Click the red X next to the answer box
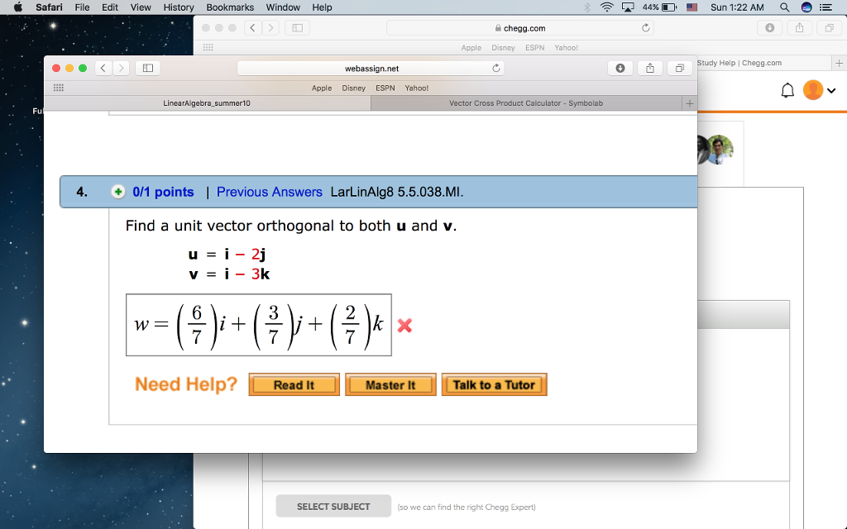Screen dimensions: 847x529 pos(403,326)
